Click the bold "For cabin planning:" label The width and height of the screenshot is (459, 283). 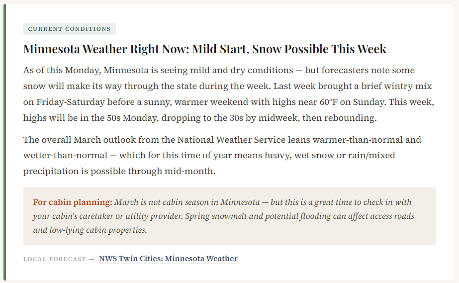73,202
